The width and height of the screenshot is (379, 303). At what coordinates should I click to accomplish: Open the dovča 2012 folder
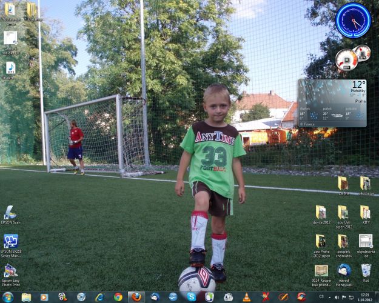(x=321, y=215)
